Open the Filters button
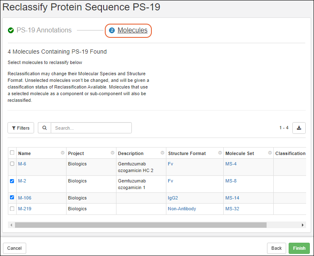 21,128
